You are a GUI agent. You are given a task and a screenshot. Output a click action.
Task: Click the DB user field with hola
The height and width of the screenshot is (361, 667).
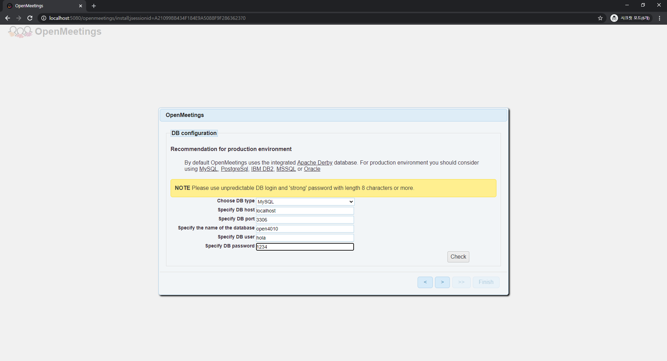click(305, 238)
